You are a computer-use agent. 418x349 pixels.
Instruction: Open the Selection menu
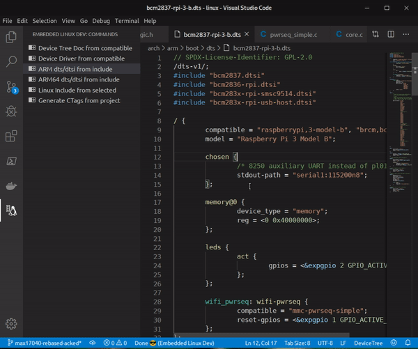click(x=45, y=21)
